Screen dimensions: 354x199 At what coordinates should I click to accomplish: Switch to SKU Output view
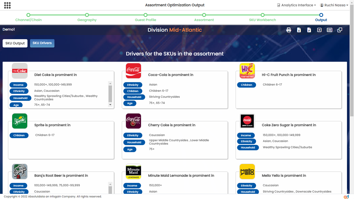[15, 43]
